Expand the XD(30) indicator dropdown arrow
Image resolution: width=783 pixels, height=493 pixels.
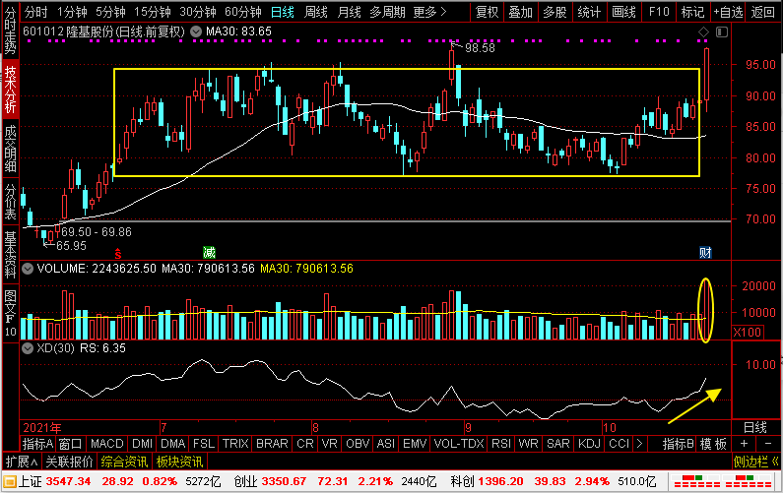(27, 347)
